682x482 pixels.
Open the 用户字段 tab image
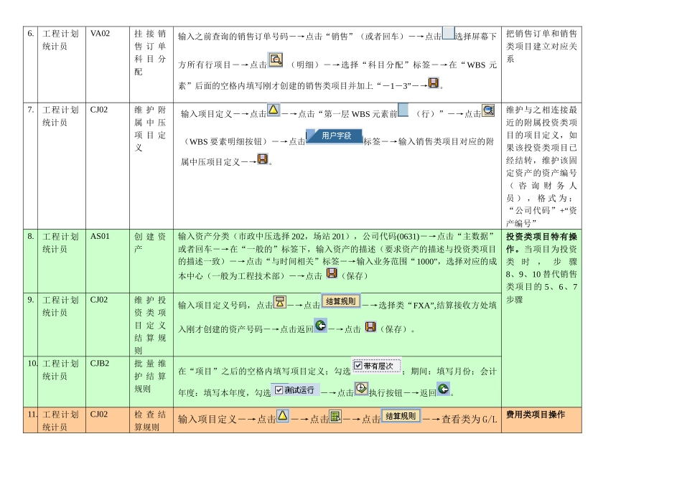click(335, 136)
